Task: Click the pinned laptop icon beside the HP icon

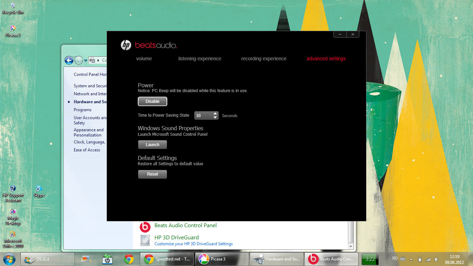Action: pos(86,259)
